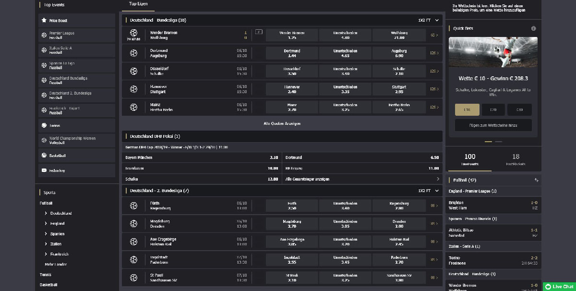Image resolution: width=576 pixels, height=291 pixels.
Task: Click Fügen zum Wettscheine hinzu button
Action: pyautogui.click(x=493, y=125)
